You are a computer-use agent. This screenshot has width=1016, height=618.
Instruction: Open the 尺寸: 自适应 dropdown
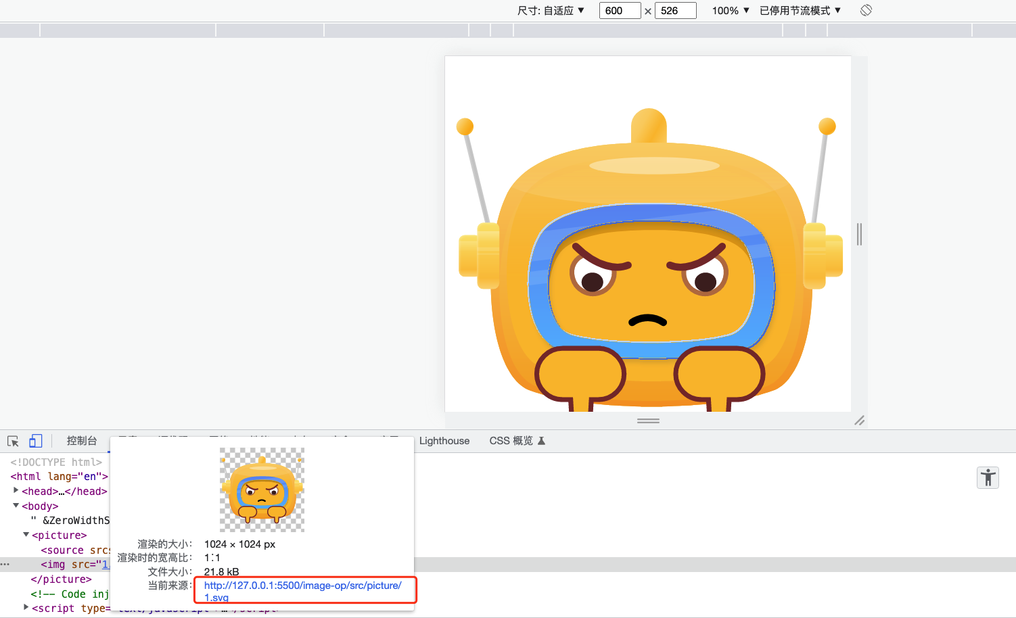pos(551,10)
